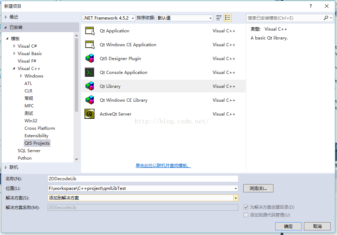337x235 pixels.
Task: Select the ActiveQt Server row text
Action: [x=115, y=114]
